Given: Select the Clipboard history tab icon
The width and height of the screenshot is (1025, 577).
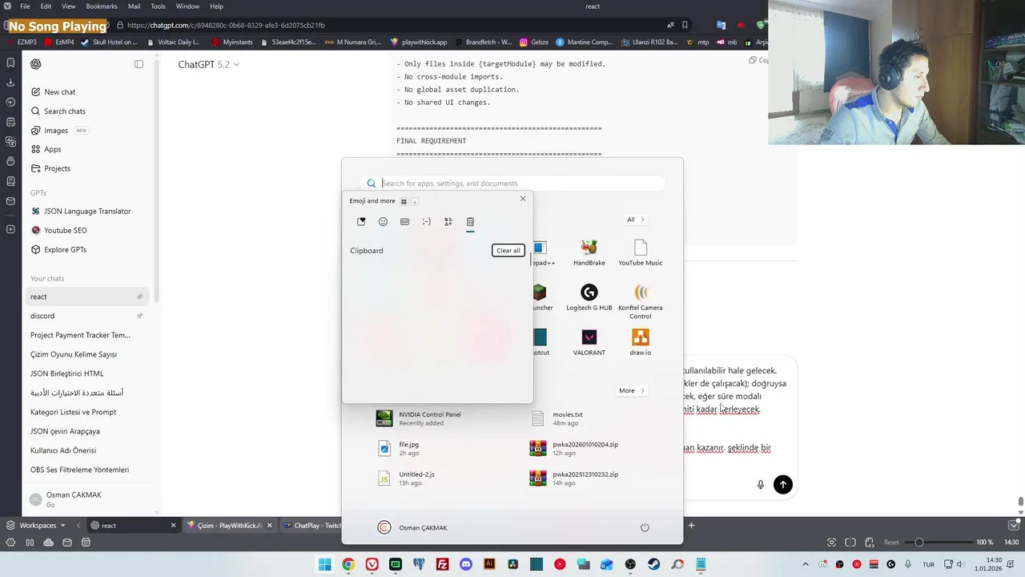Looking at the screenshot, I should (x=470, y=222).
